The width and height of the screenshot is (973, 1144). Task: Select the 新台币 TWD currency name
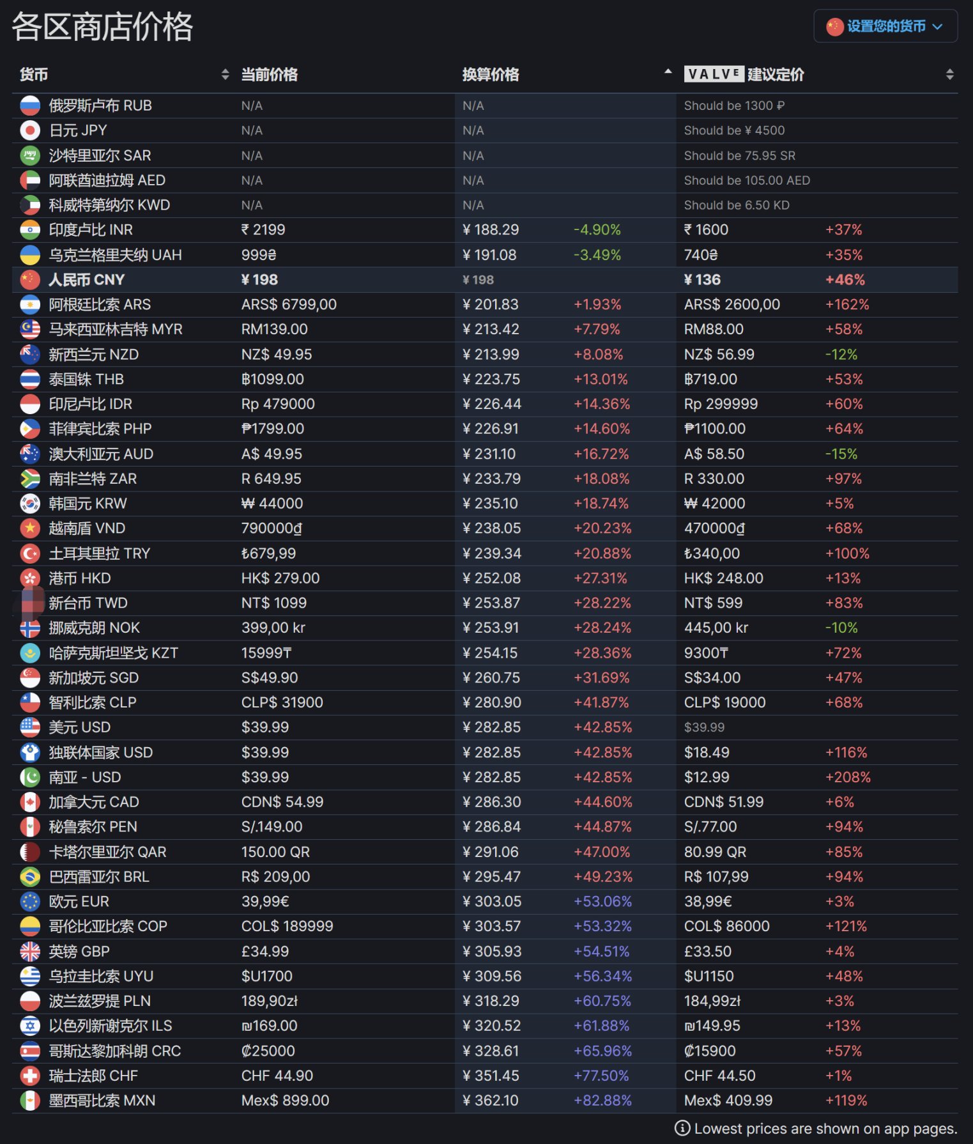[88, 603]
